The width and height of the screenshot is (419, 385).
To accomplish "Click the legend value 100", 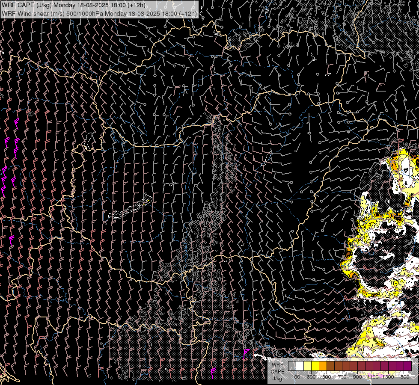I will tap(296, 377).
